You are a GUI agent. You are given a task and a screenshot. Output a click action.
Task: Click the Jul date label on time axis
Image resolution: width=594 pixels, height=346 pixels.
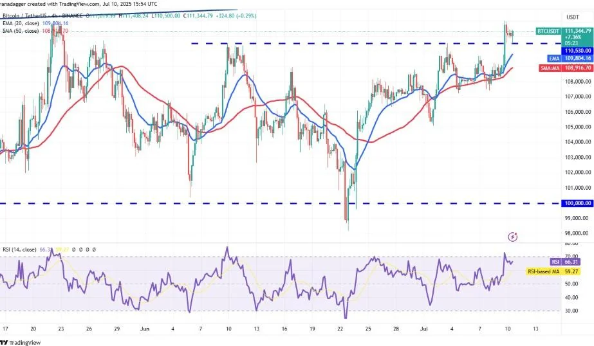point(424,329)
